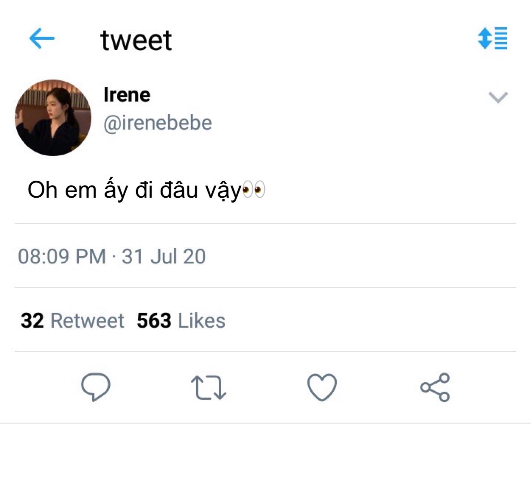Tap the bold 563 count number
This screenshot has height=483, width=531.
click(x=154, y=320)
